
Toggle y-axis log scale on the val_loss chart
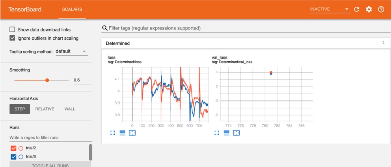tap(226, 133)
